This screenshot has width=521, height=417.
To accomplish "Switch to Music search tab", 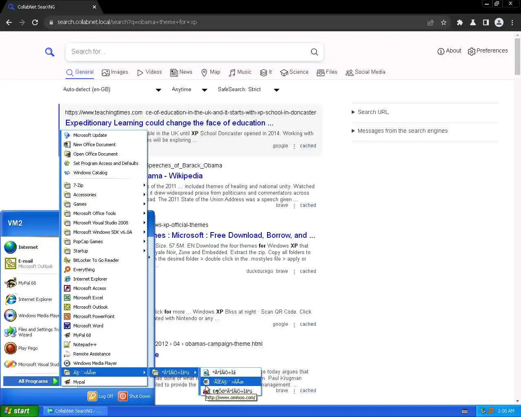I will [x=240, y=72].
